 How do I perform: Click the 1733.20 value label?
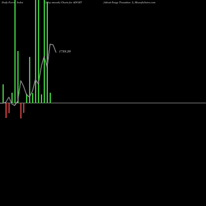pos(65,51)
